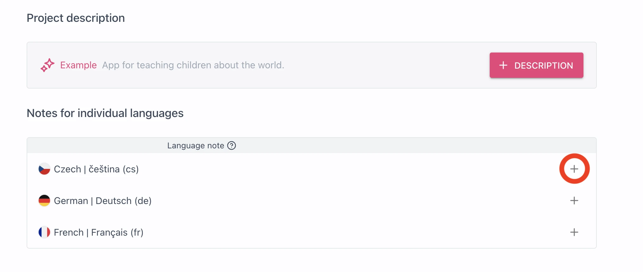Click the Language note help icon
The image size is (643, 272).
tap(232, 145)
